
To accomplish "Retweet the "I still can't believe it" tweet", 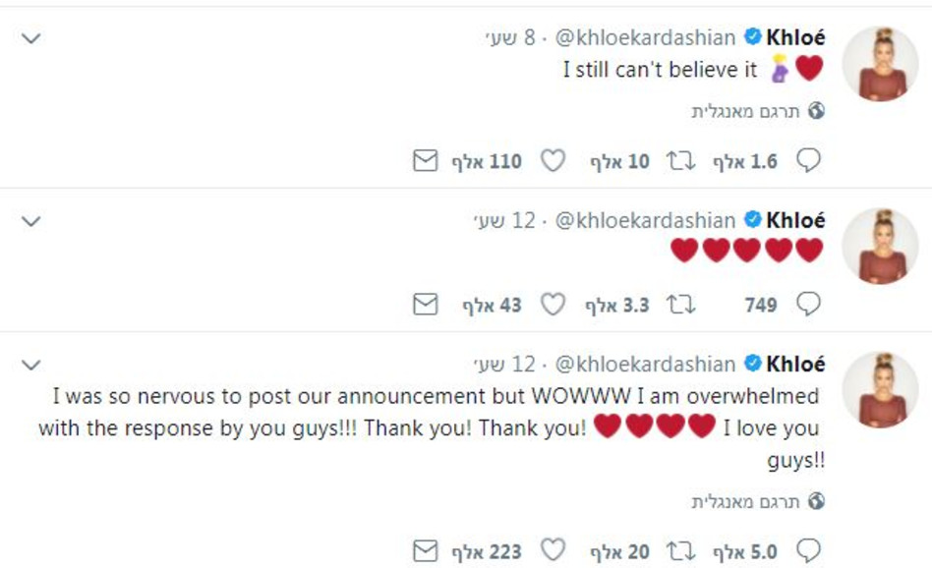I will pos(680,161).
